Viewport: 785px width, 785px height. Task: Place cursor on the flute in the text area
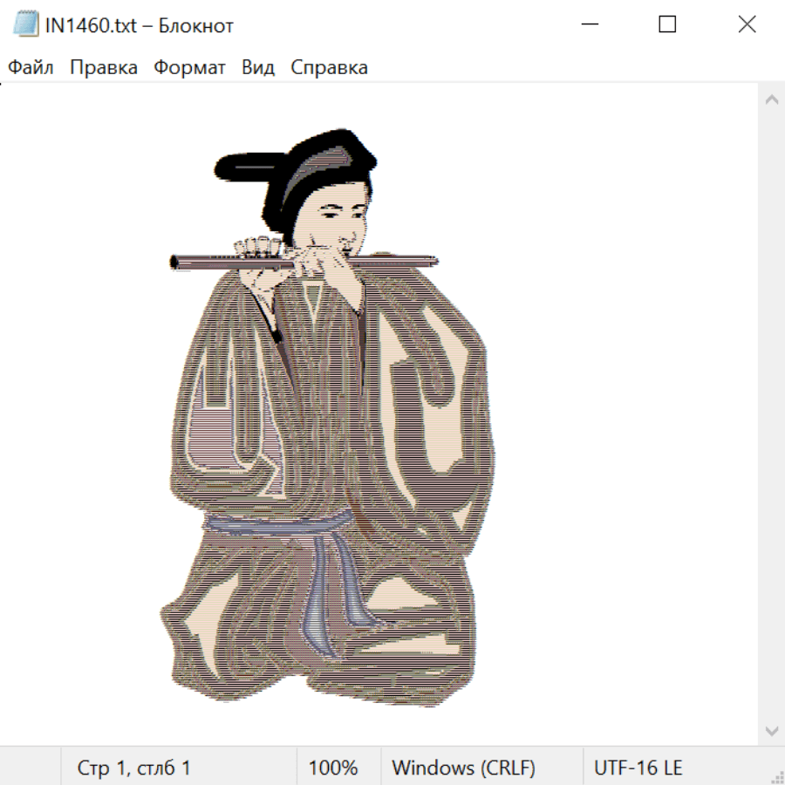click(209, 261)
